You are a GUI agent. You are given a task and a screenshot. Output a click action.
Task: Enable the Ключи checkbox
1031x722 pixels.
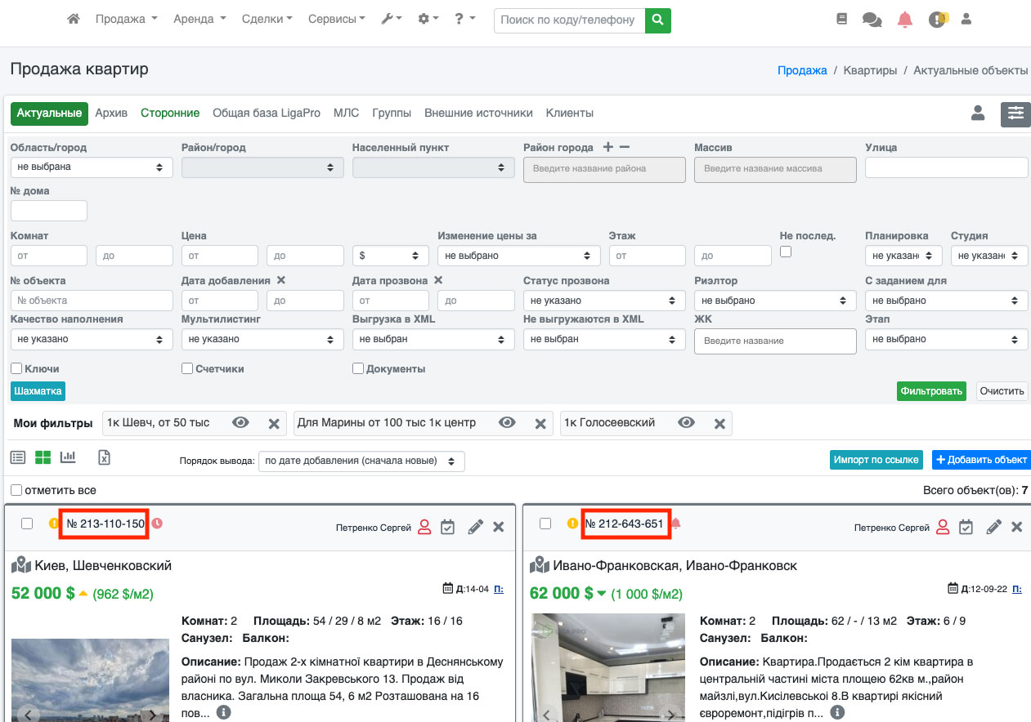[x=16, y=368]
